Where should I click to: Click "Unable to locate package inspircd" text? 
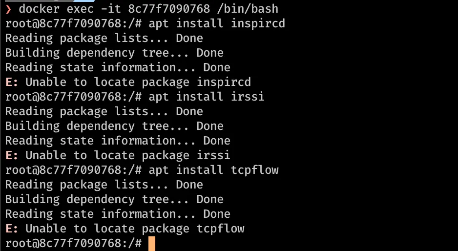point(138,82)
